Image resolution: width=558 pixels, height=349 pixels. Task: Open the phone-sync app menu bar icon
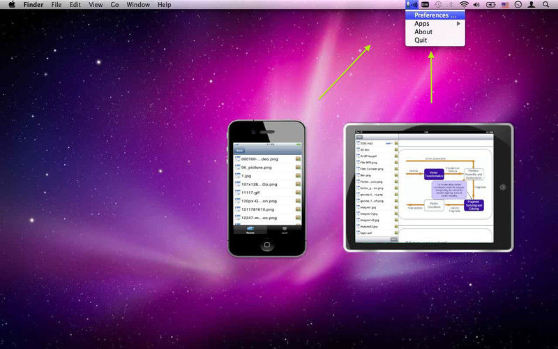[412, 5]
